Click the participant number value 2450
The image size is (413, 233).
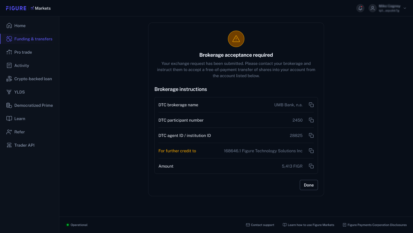tap(297, 120)
